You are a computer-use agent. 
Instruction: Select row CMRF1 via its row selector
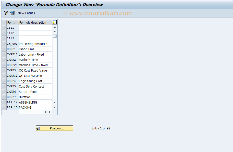pos(4,49)
